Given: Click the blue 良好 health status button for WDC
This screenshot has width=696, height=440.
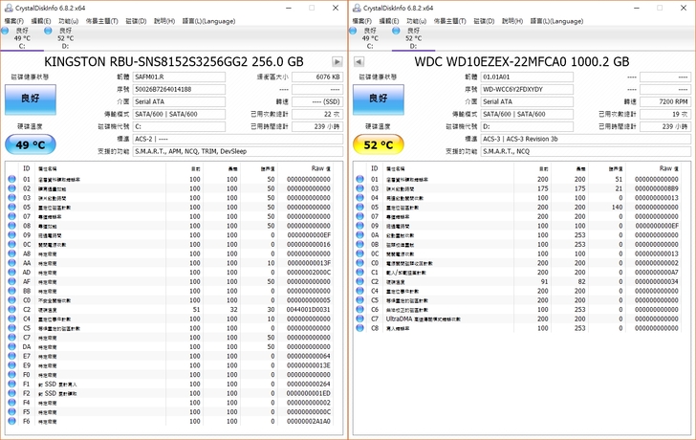Looking at the screenshot, I should (x=381, y=98).
